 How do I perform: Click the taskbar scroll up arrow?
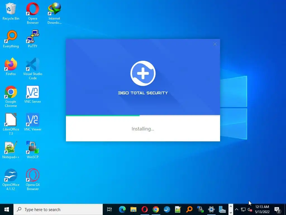(x=231, y=207)
